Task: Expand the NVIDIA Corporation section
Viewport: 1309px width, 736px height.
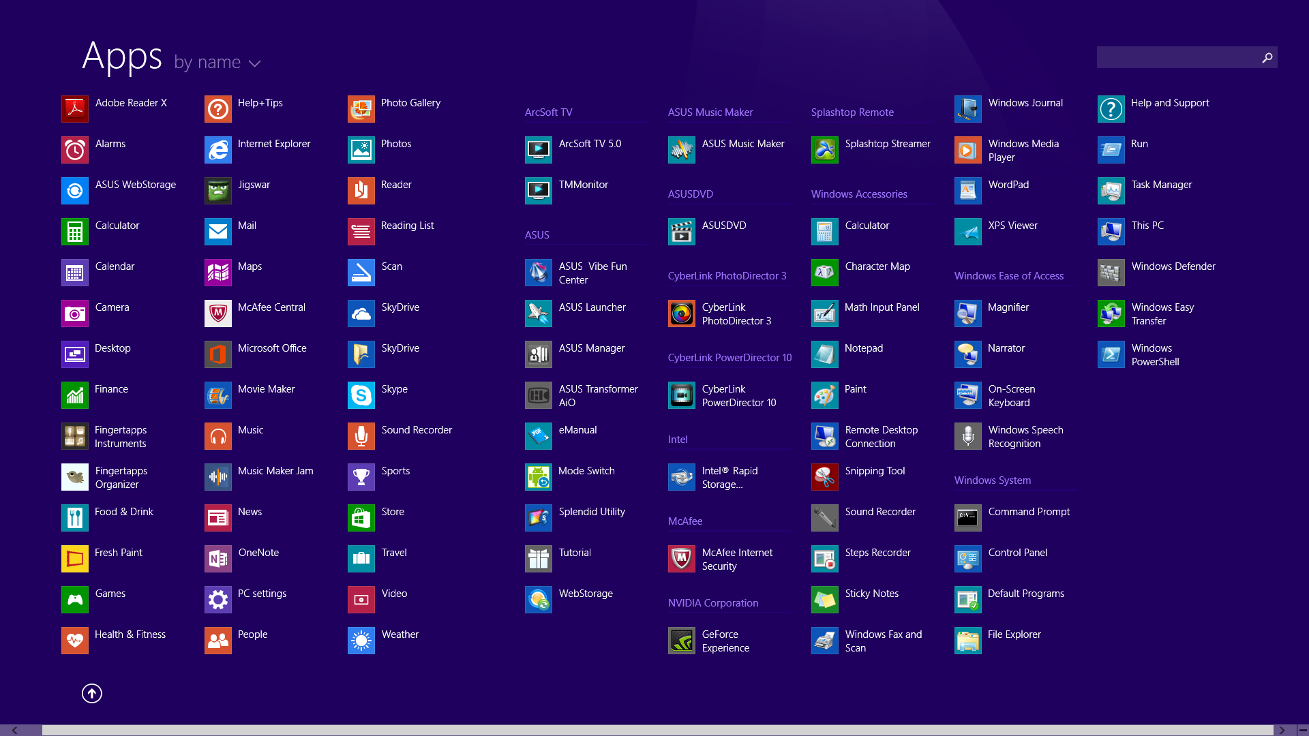Action: pyautogui.click(x=712, y=602)
